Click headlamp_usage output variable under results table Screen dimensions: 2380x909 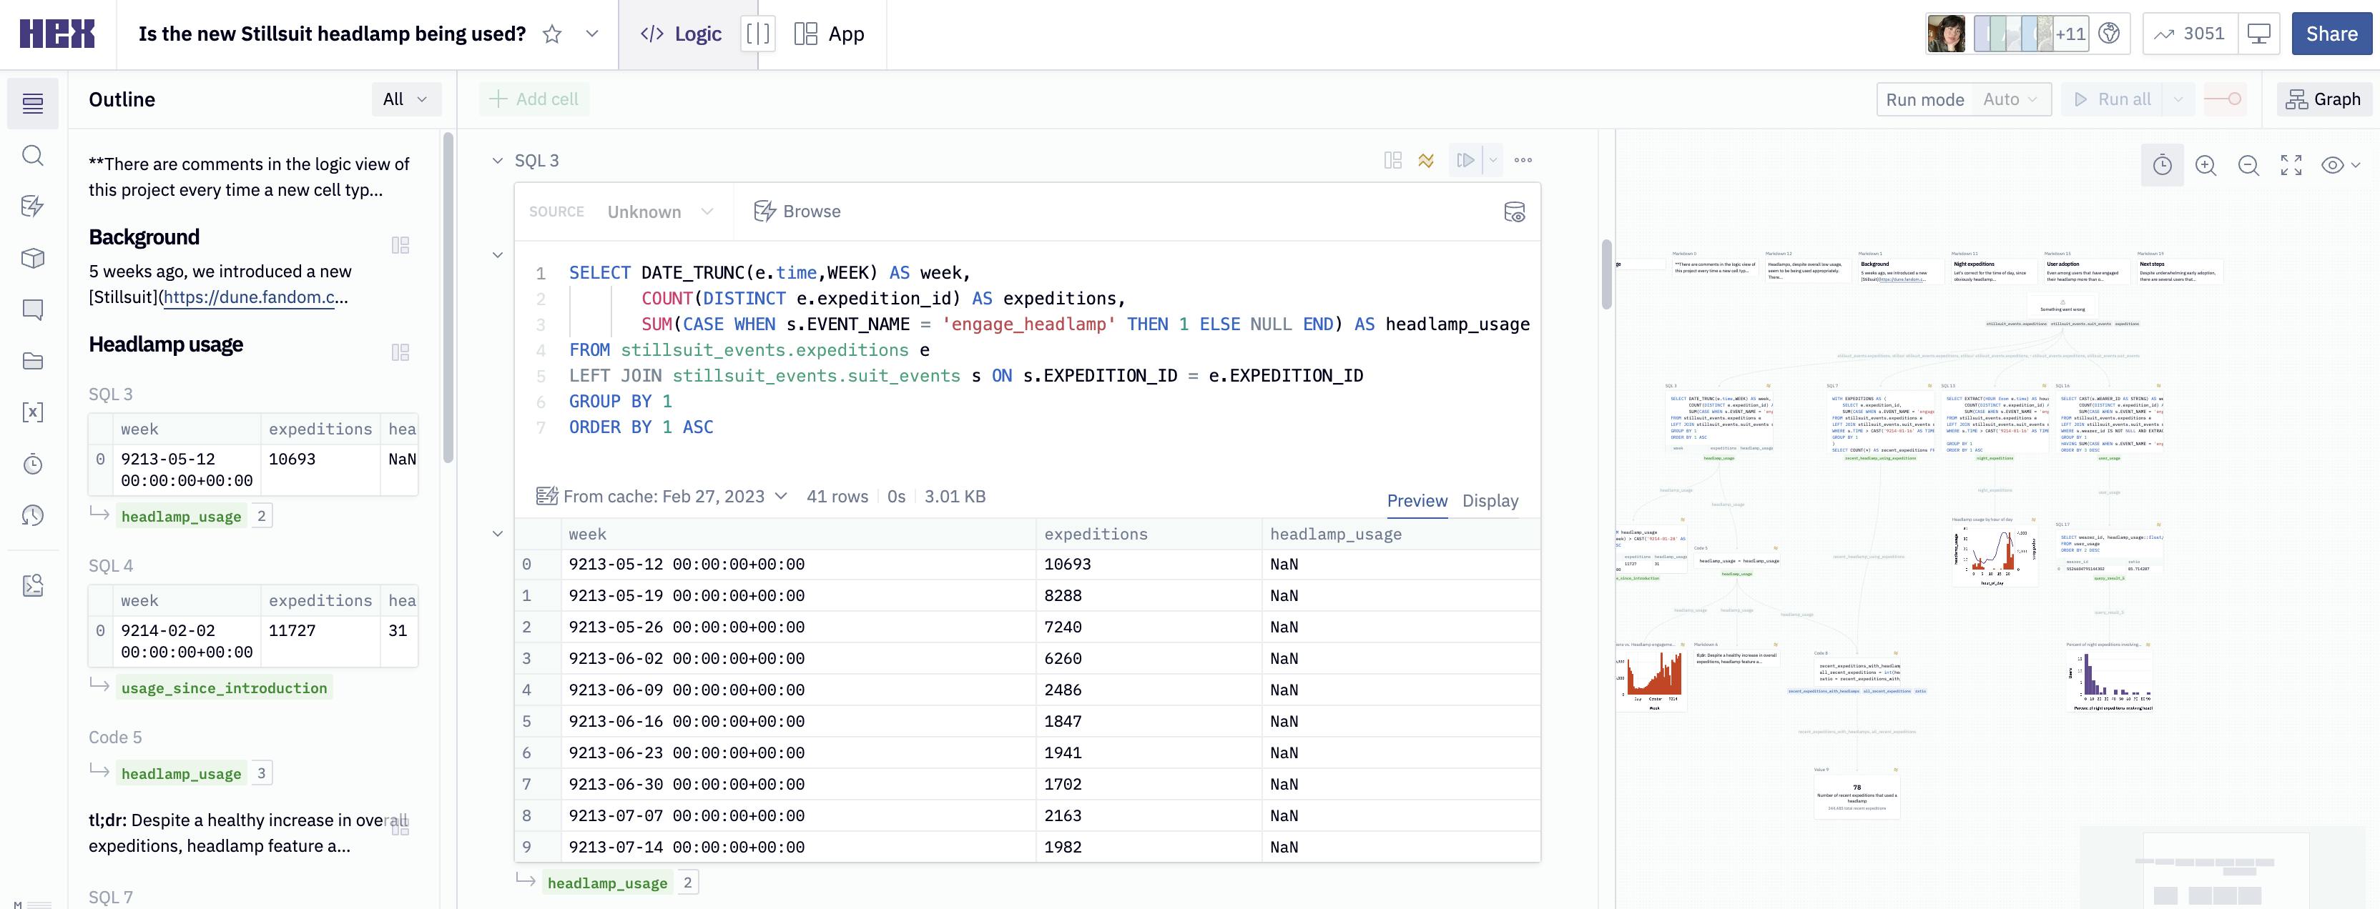pos(607,883)
